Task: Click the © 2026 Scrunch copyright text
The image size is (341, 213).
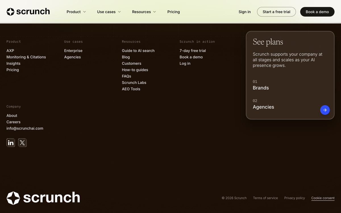Action: click(234, 198)
